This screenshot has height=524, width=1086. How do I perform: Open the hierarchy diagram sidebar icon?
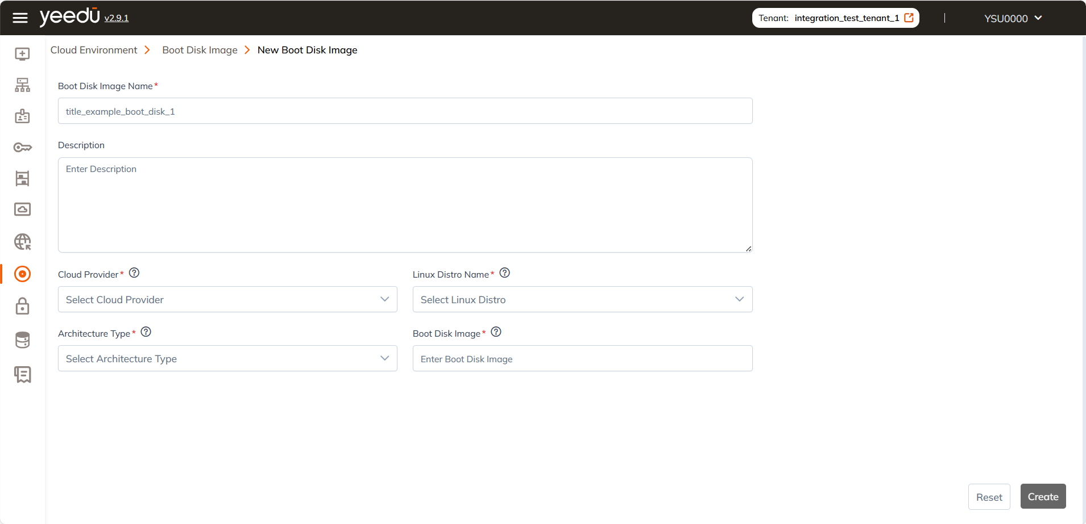click(22, 85)
